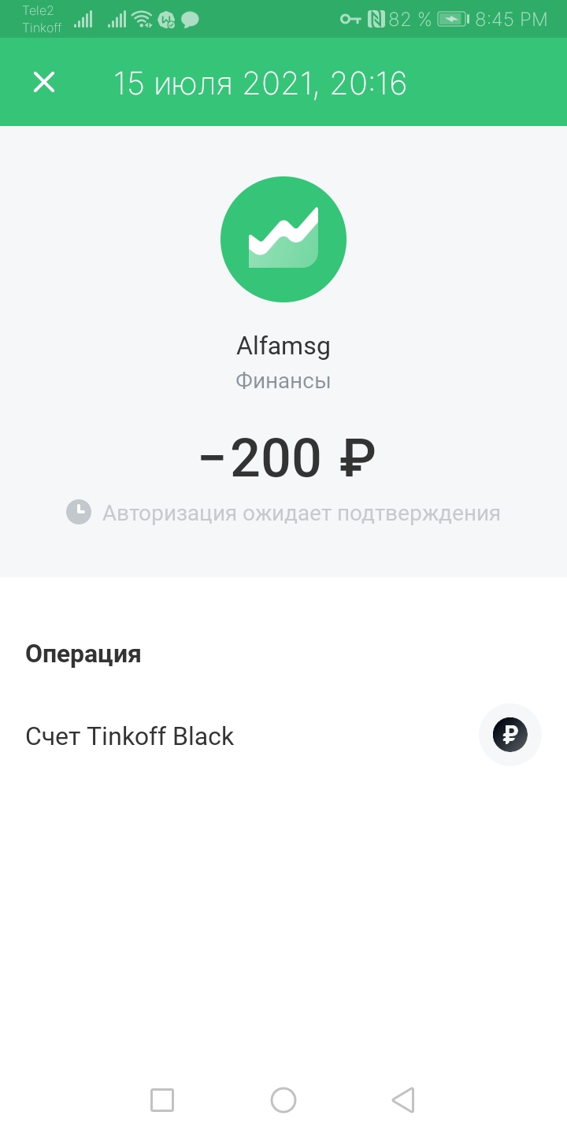
Task: Tap the Wi-Fi status bar icon
Action: click(142, 20)
